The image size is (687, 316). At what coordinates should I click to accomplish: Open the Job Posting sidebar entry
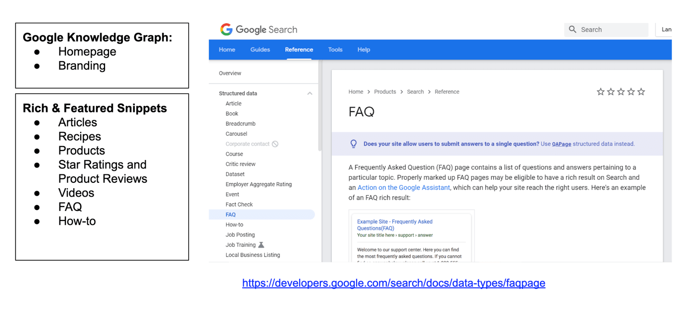point(240,235)
